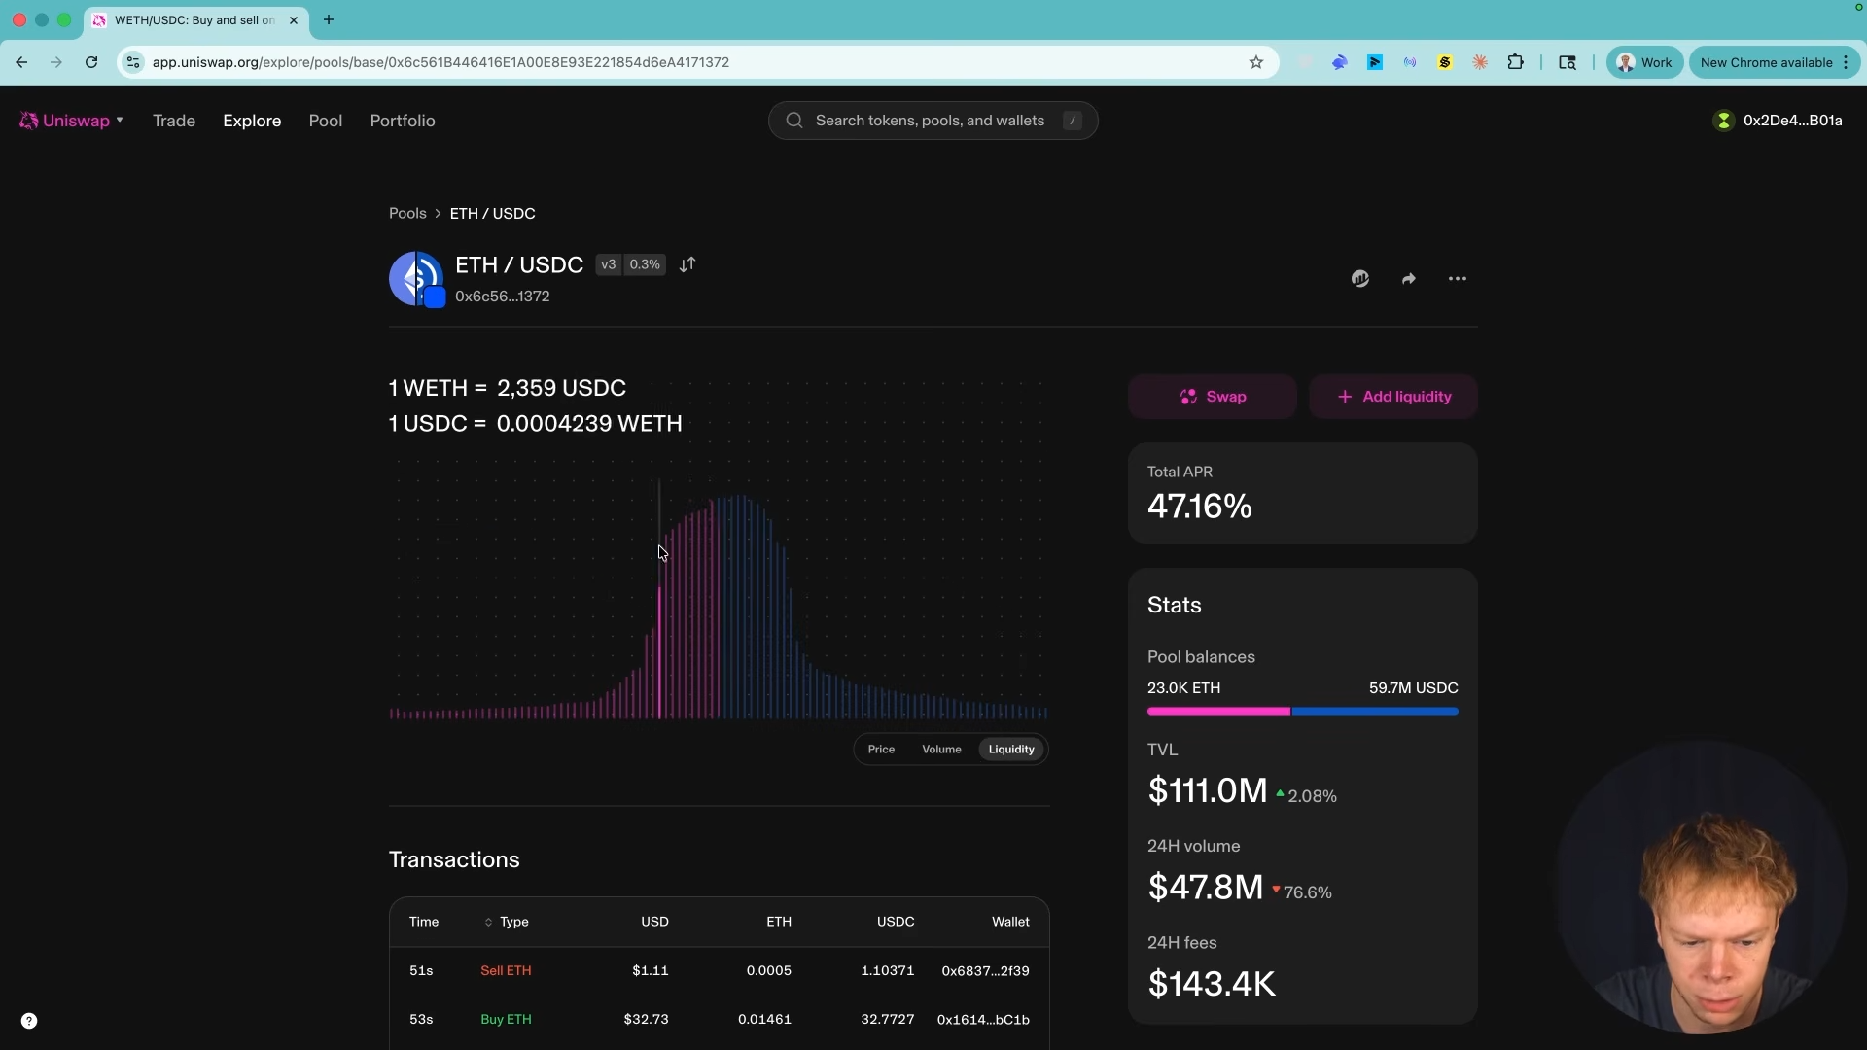Click the 24H volume $47.8M value

coord(1206,888)
